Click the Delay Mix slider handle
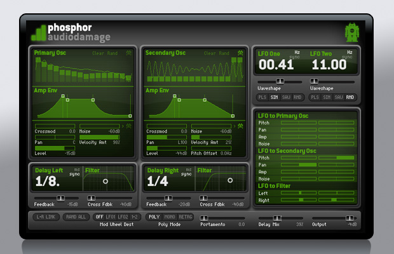394x254 pixels. (277, 218)
